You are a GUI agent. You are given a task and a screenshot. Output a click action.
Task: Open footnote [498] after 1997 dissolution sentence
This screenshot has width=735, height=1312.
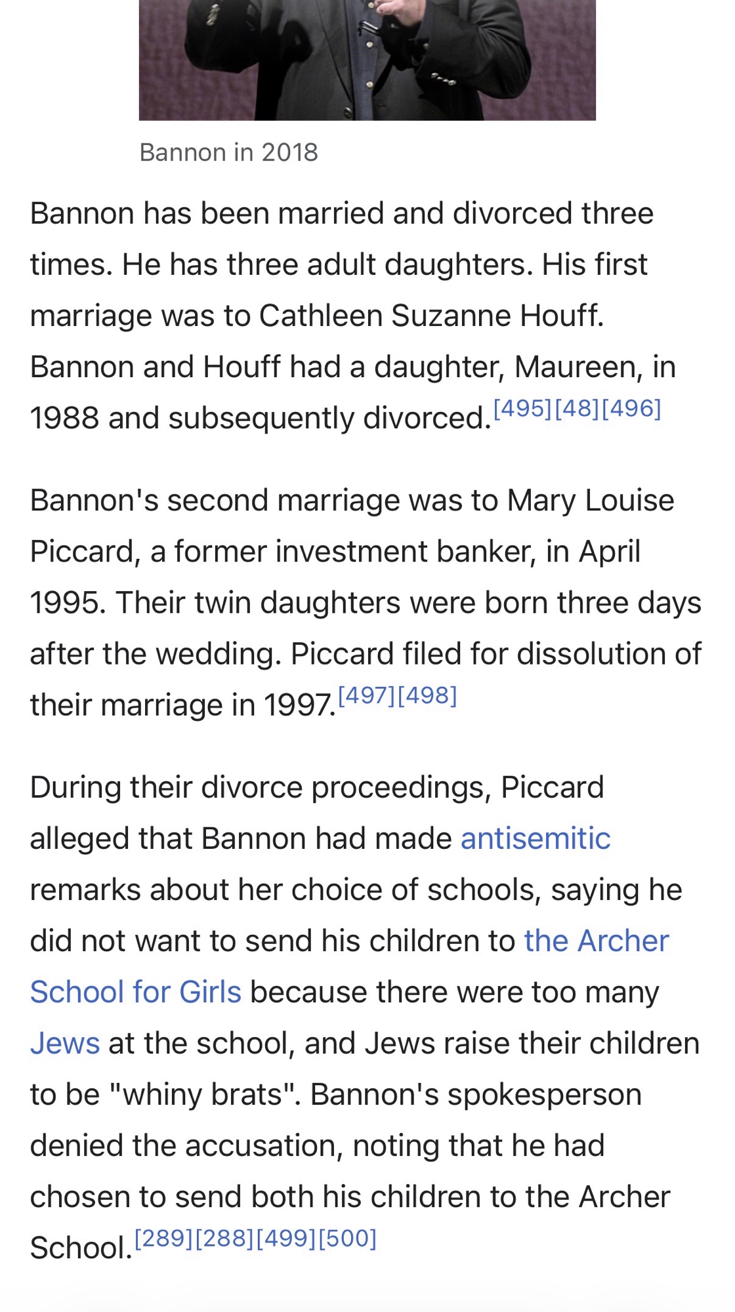427,695
